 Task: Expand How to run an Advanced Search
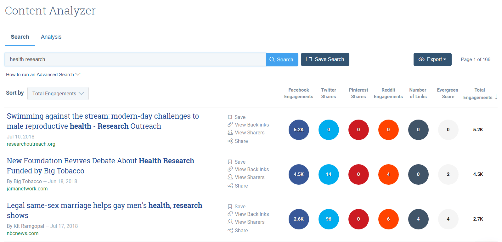click(x=43, y=75)
